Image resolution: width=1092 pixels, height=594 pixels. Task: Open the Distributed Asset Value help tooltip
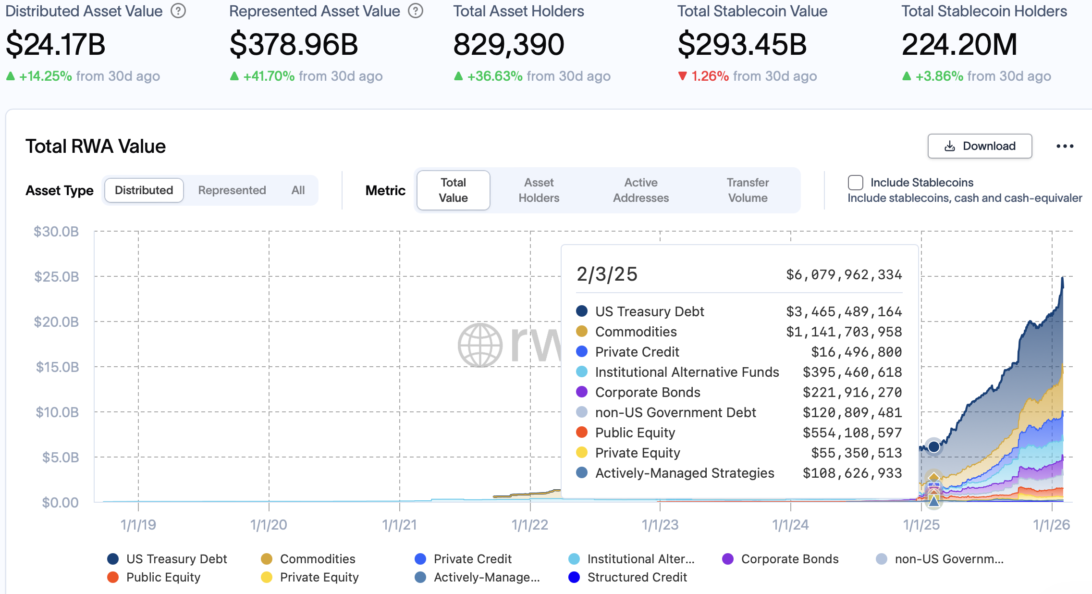[x=178, y=11]
